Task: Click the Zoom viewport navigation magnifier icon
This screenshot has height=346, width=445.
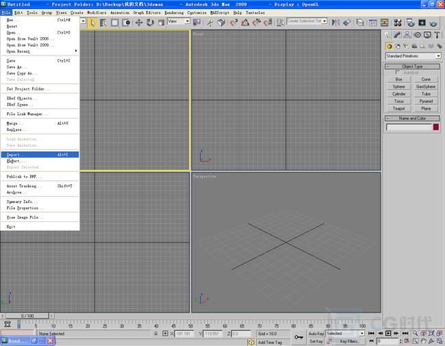Action: click(416, 333)
